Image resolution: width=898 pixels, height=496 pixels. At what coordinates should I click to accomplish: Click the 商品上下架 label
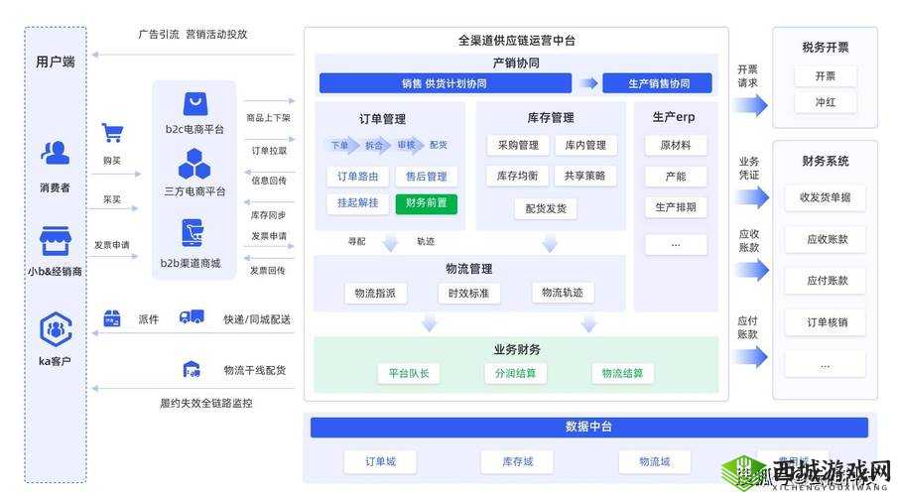click(268, 118)
